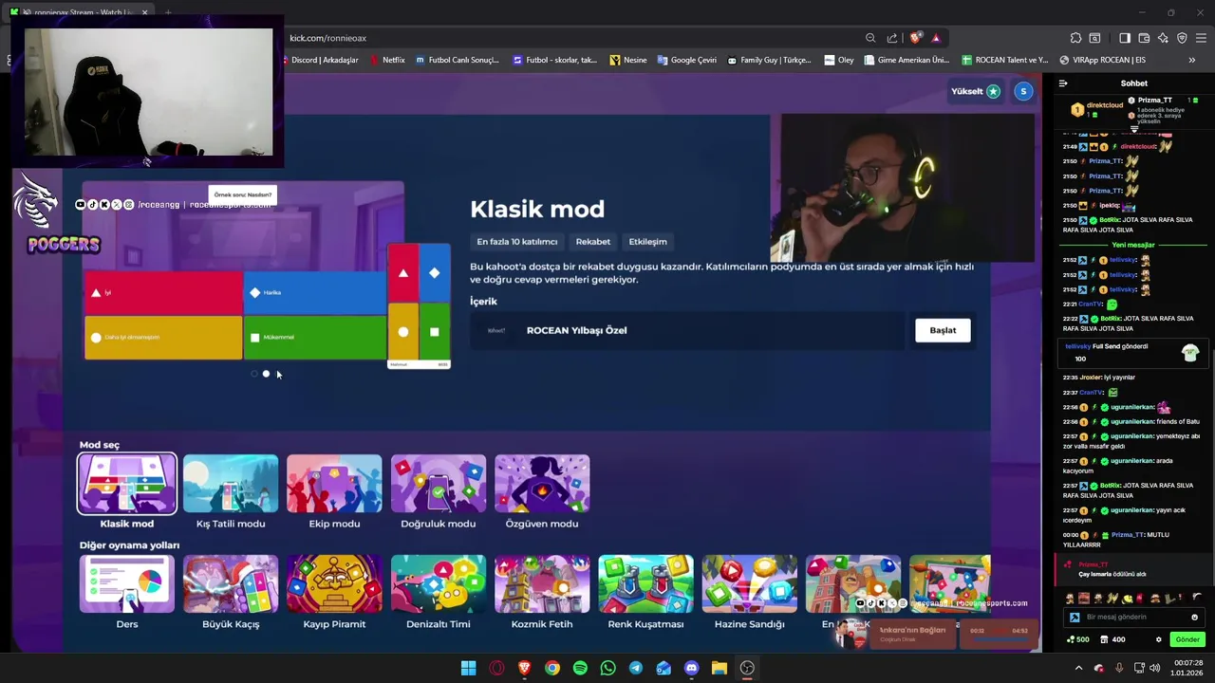This screenshot has height=683, width=1215.
Task: Click the Yükselt upgrade button
Action: [976, 91]
